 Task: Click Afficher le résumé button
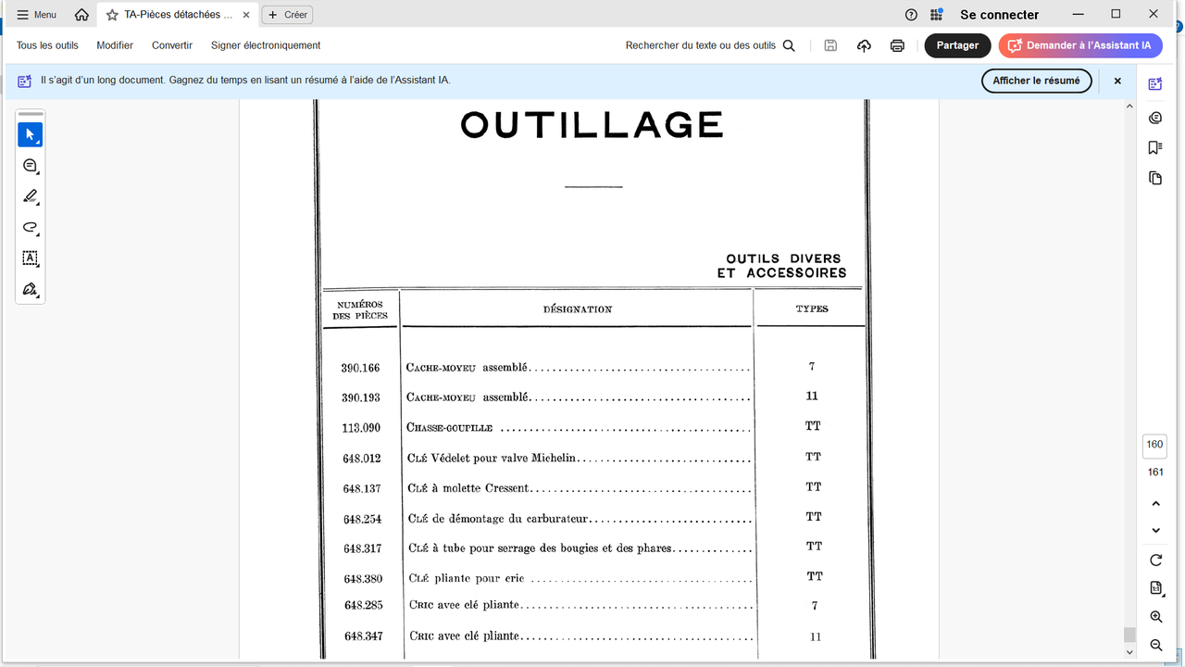(1036, 81)
